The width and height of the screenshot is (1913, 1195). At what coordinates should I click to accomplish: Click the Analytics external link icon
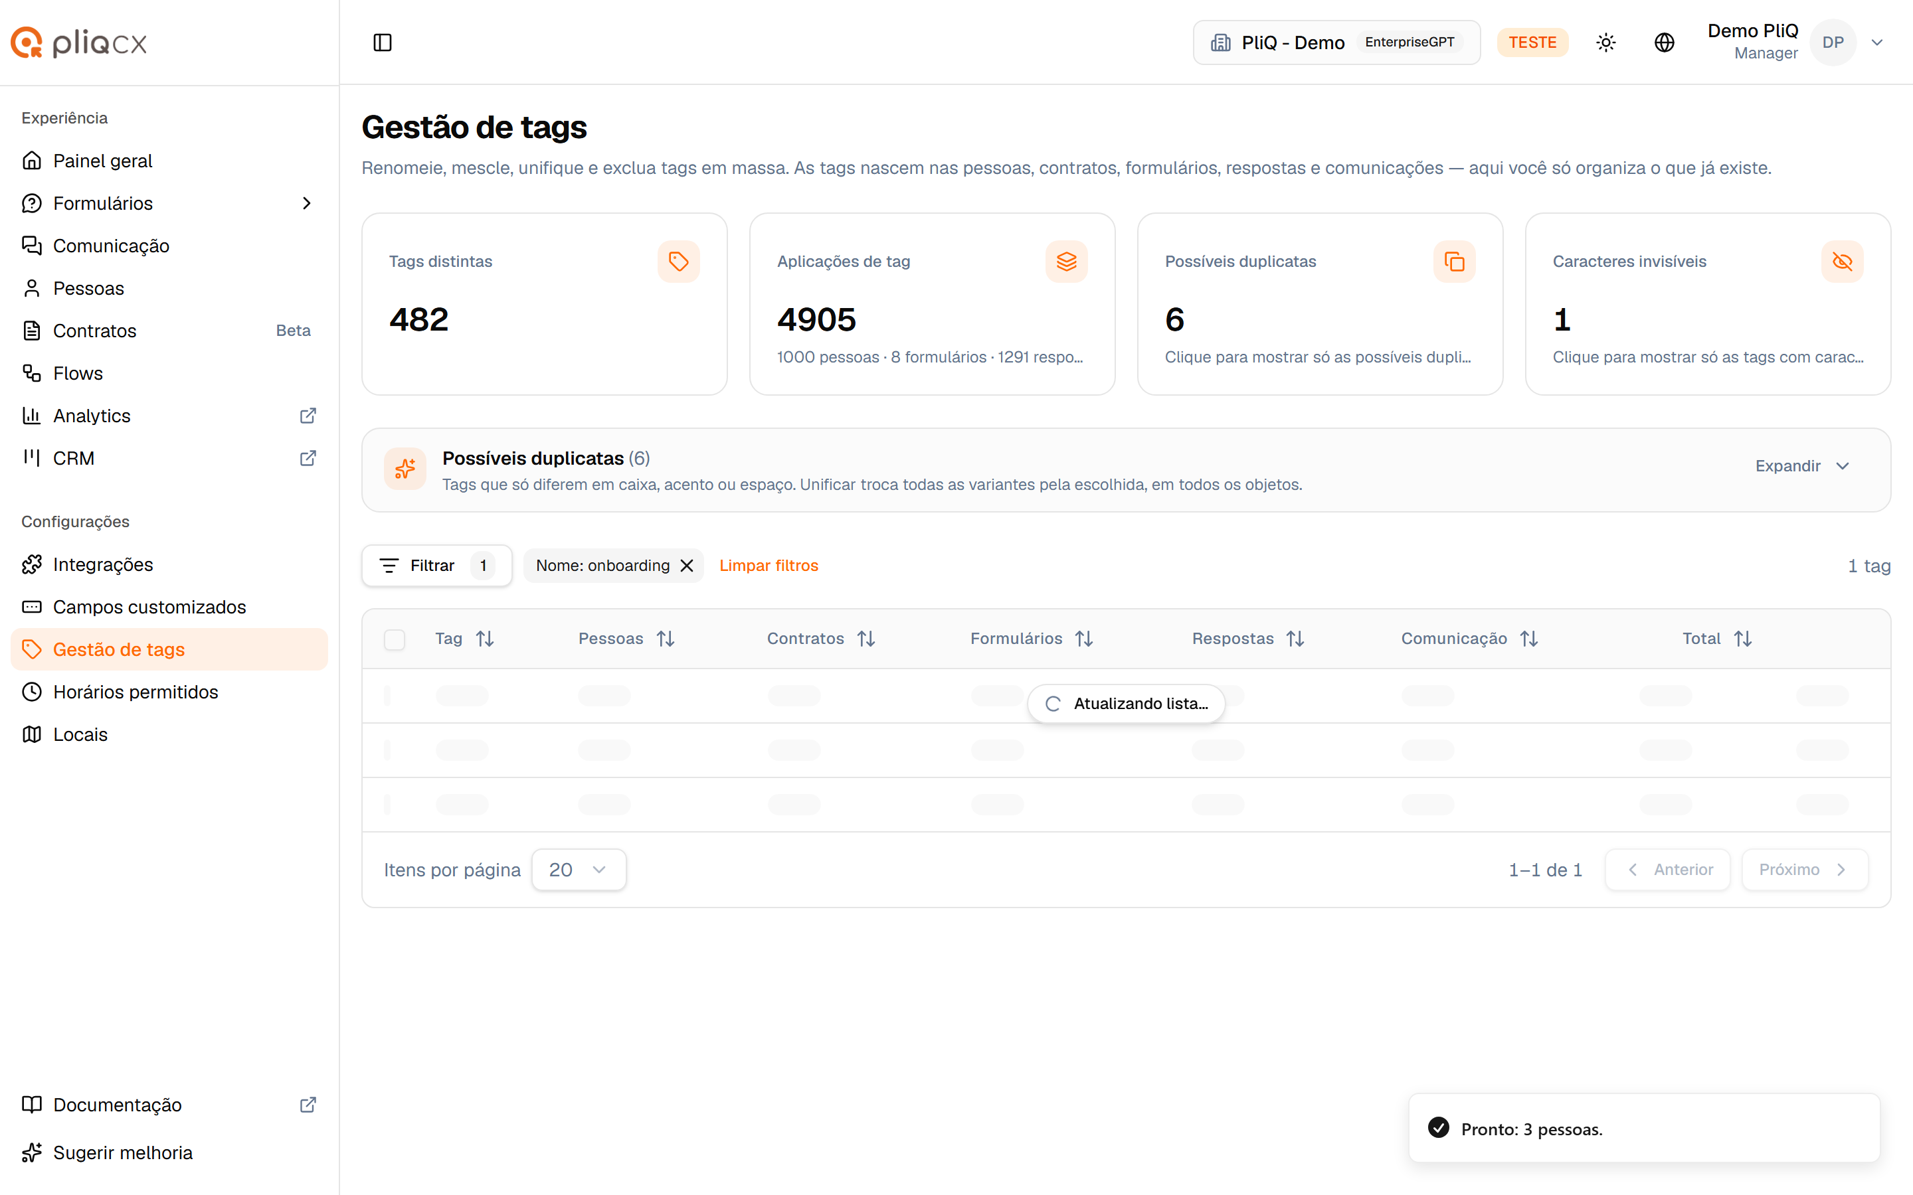click(308, 416)
